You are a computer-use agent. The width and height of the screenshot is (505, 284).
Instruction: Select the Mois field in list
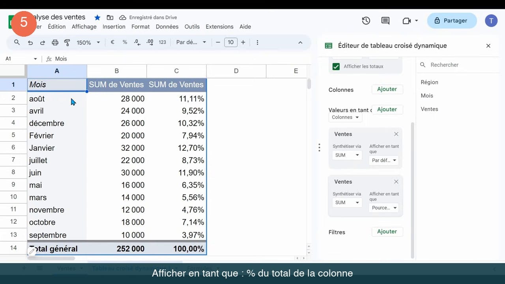point(427,95)
